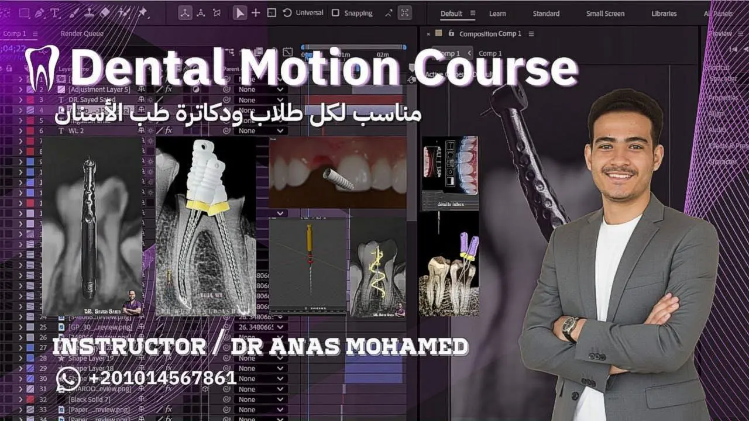Switch to the Libraries workspace

click(x=664, y=13)
